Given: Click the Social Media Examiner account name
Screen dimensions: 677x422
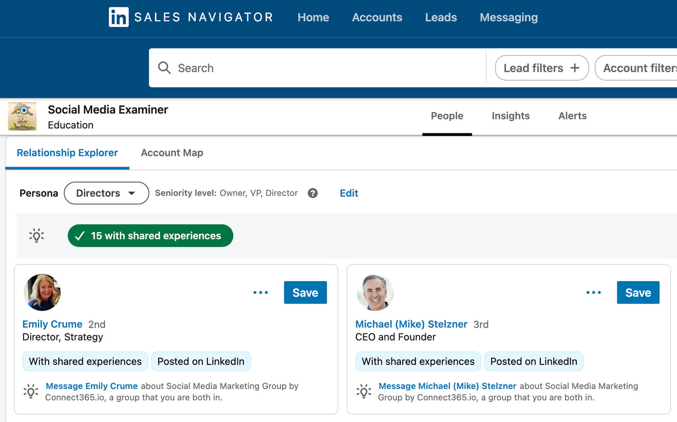Looking at the screenshot, I should click(108, 110).
